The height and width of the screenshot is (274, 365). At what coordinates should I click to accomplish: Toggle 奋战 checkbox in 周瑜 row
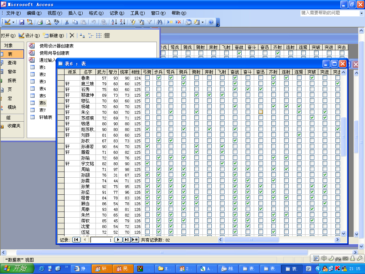235,169
